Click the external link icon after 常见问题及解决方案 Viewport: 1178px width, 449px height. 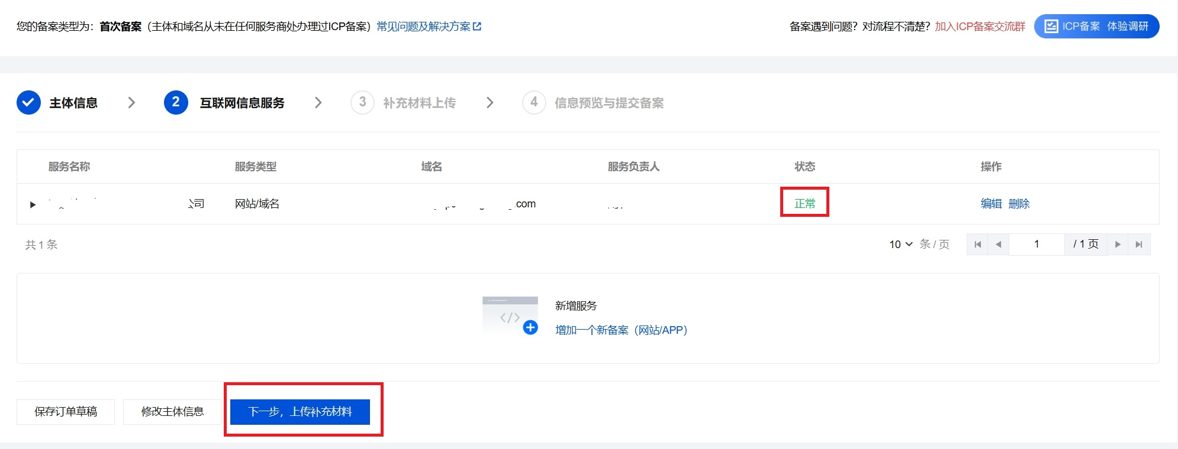point(477,27)
